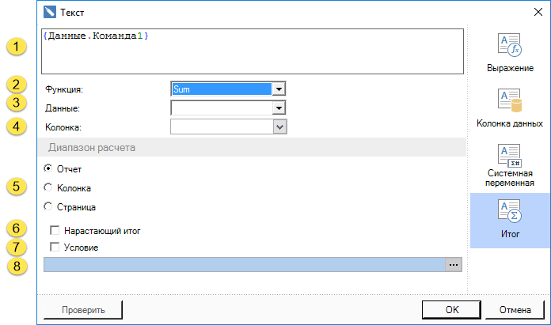551x325 pixels.
Task: Choose the Колонка radio option
Action: pos(49,187)
